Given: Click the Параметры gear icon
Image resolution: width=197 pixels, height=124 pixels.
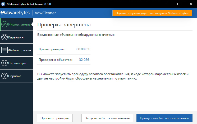Looking at the screenshot, I should pyautogui.click(x=4, y=63).
